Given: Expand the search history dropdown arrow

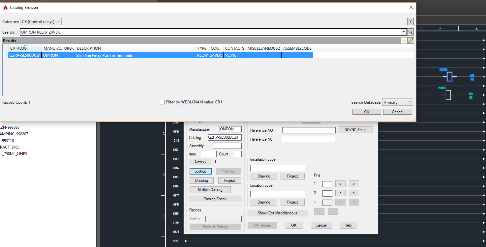Looking at the screenshot, I should (404, 32).
